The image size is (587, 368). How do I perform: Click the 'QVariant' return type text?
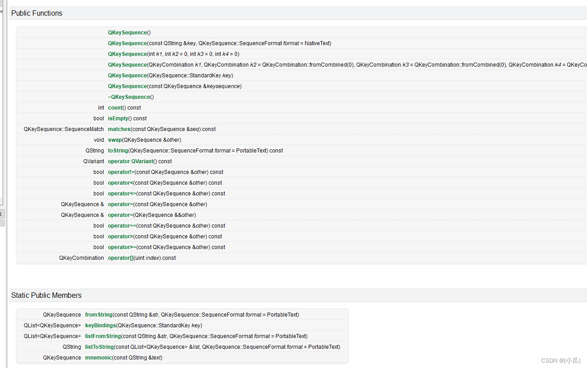pyautogui.click(x=94, y=161)
